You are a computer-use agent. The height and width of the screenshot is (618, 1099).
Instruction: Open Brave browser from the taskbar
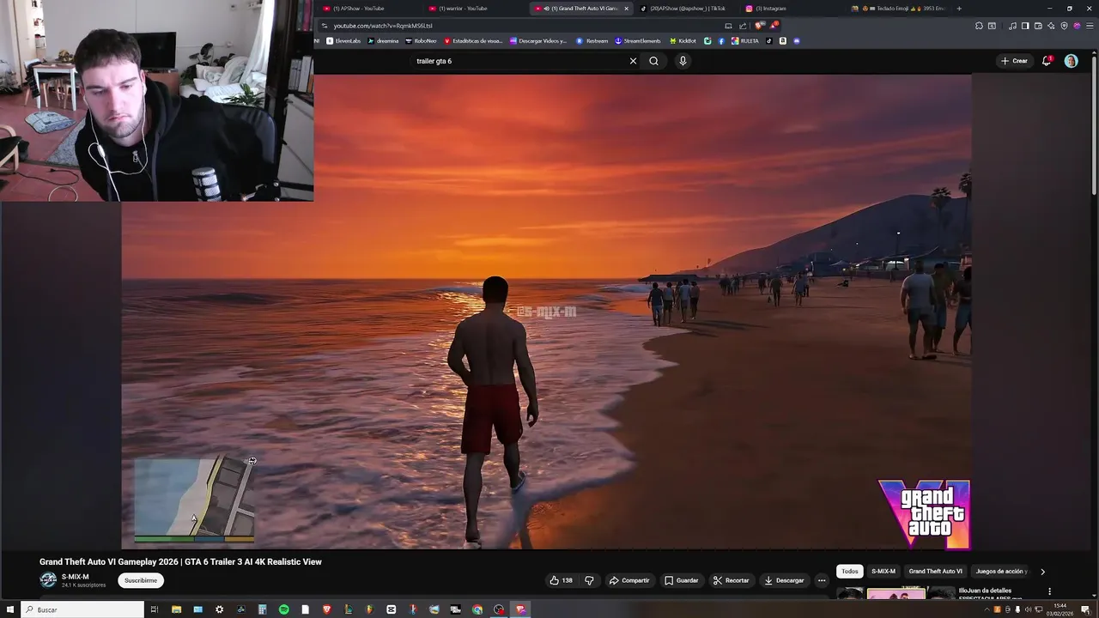click(326, 609)
